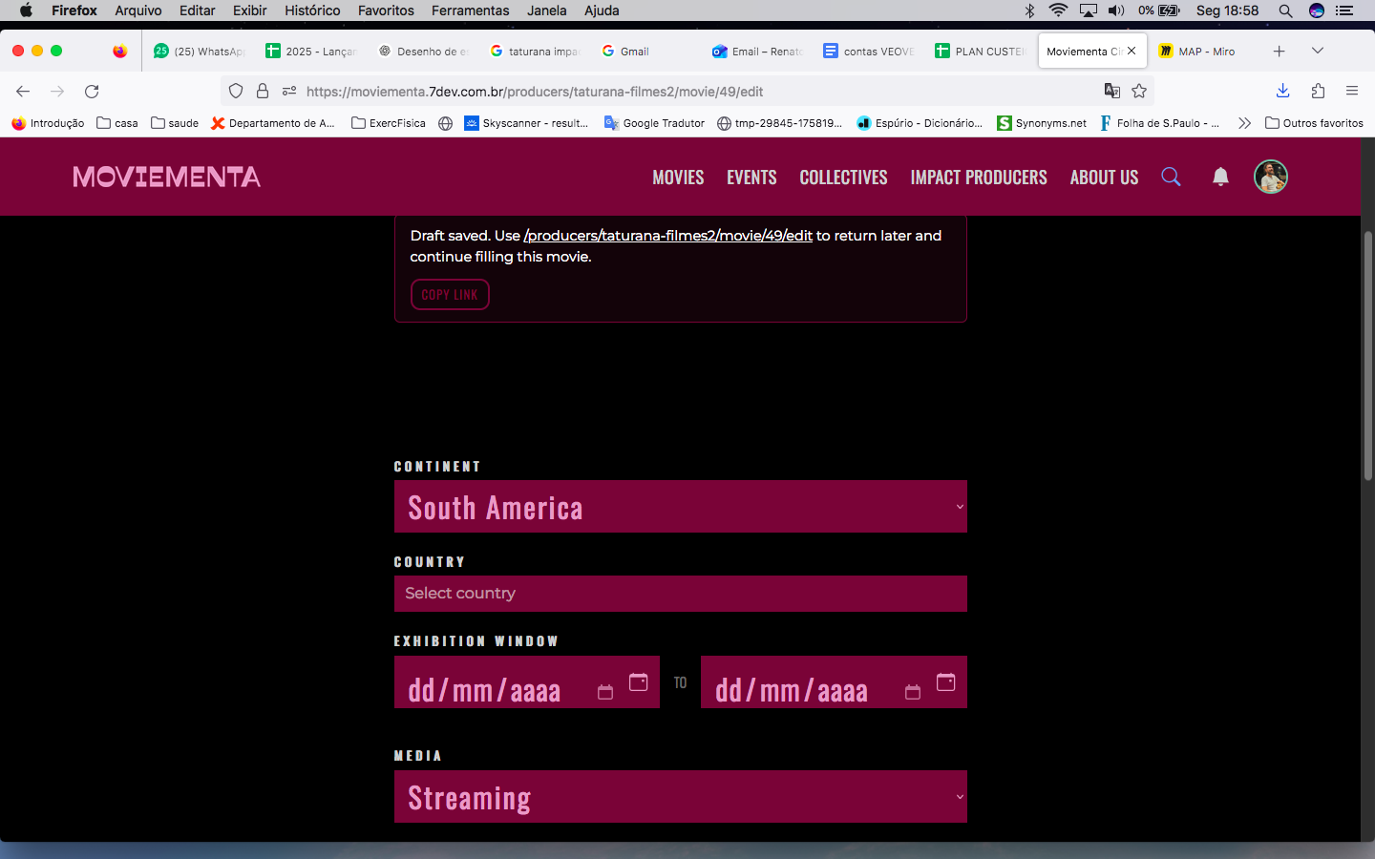Reload the page with the refresh icon

tap(92, 92)
